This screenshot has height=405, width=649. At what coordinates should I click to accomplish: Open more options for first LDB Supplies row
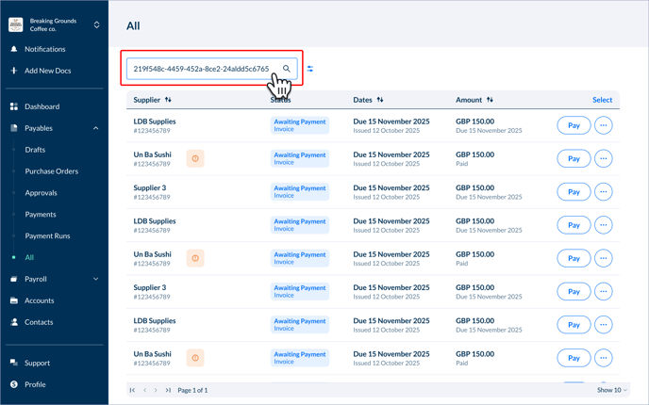pos(604,125)
